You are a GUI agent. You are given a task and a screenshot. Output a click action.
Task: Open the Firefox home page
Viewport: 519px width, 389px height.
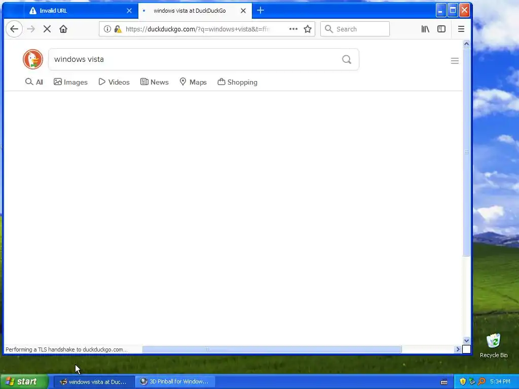(x=63, y=29)
